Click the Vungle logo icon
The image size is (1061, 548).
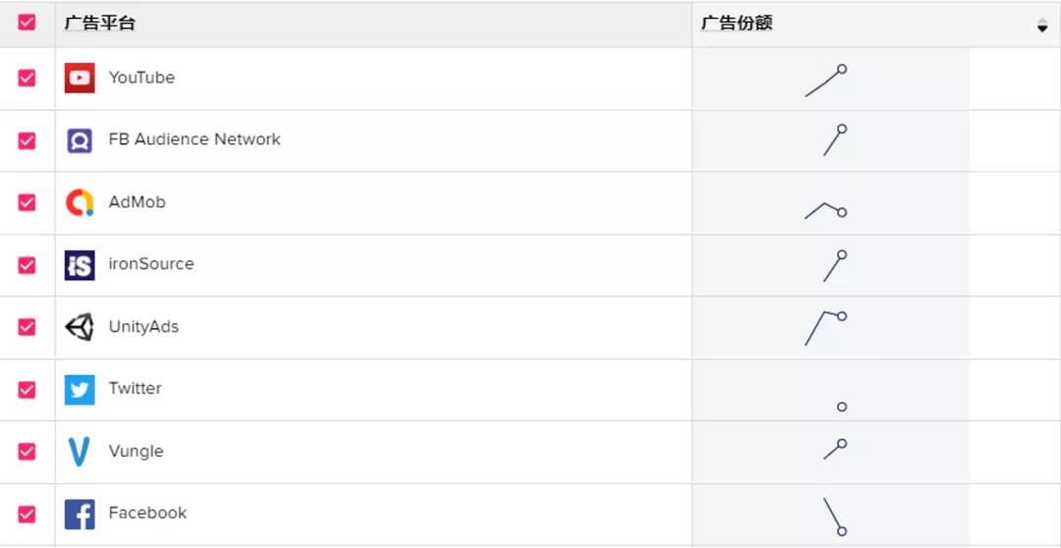pyautogui.click(x=80, y=452)
